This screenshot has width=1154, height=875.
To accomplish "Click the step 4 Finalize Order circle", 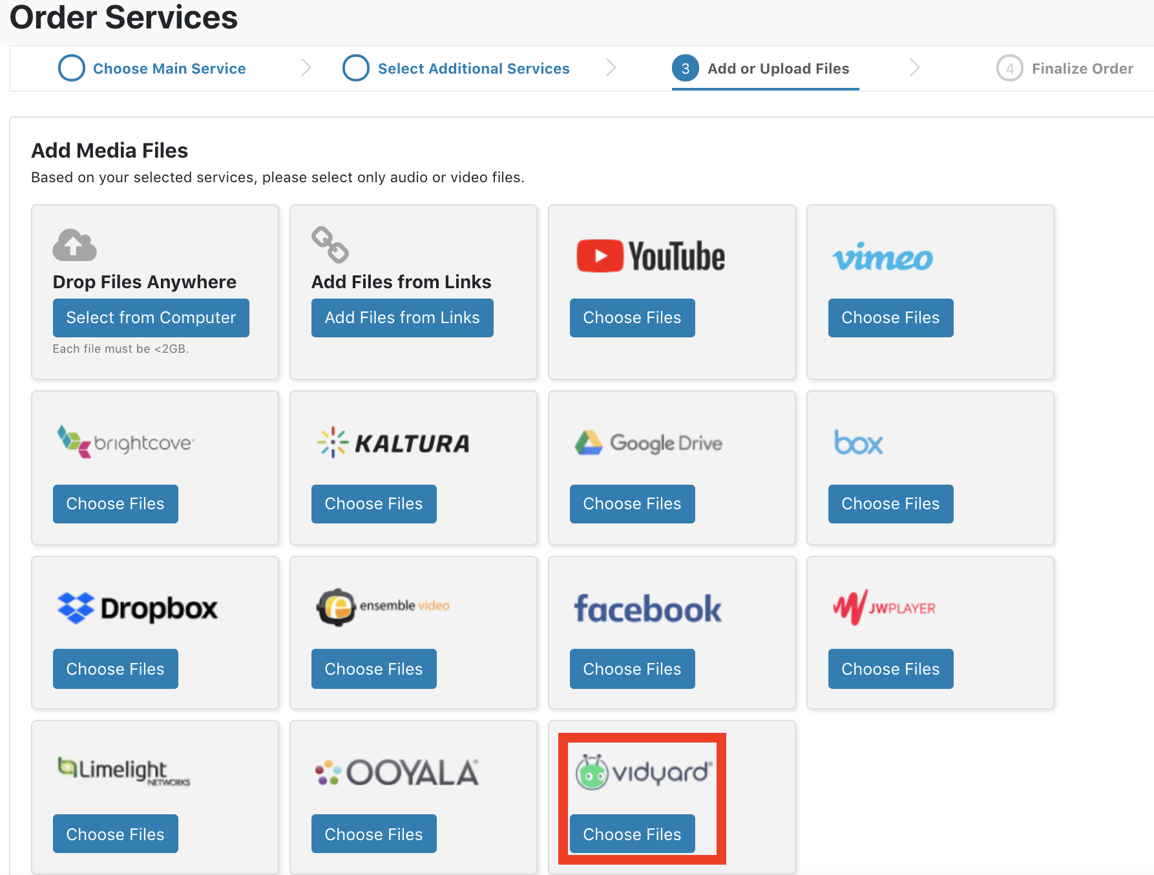I will click(1010, 68).
